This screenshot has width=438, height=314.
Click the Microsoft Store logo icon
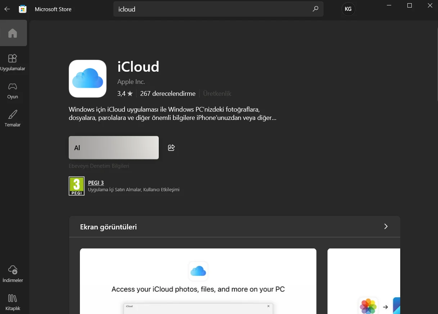pyautogui.click(x=23, y=9)
